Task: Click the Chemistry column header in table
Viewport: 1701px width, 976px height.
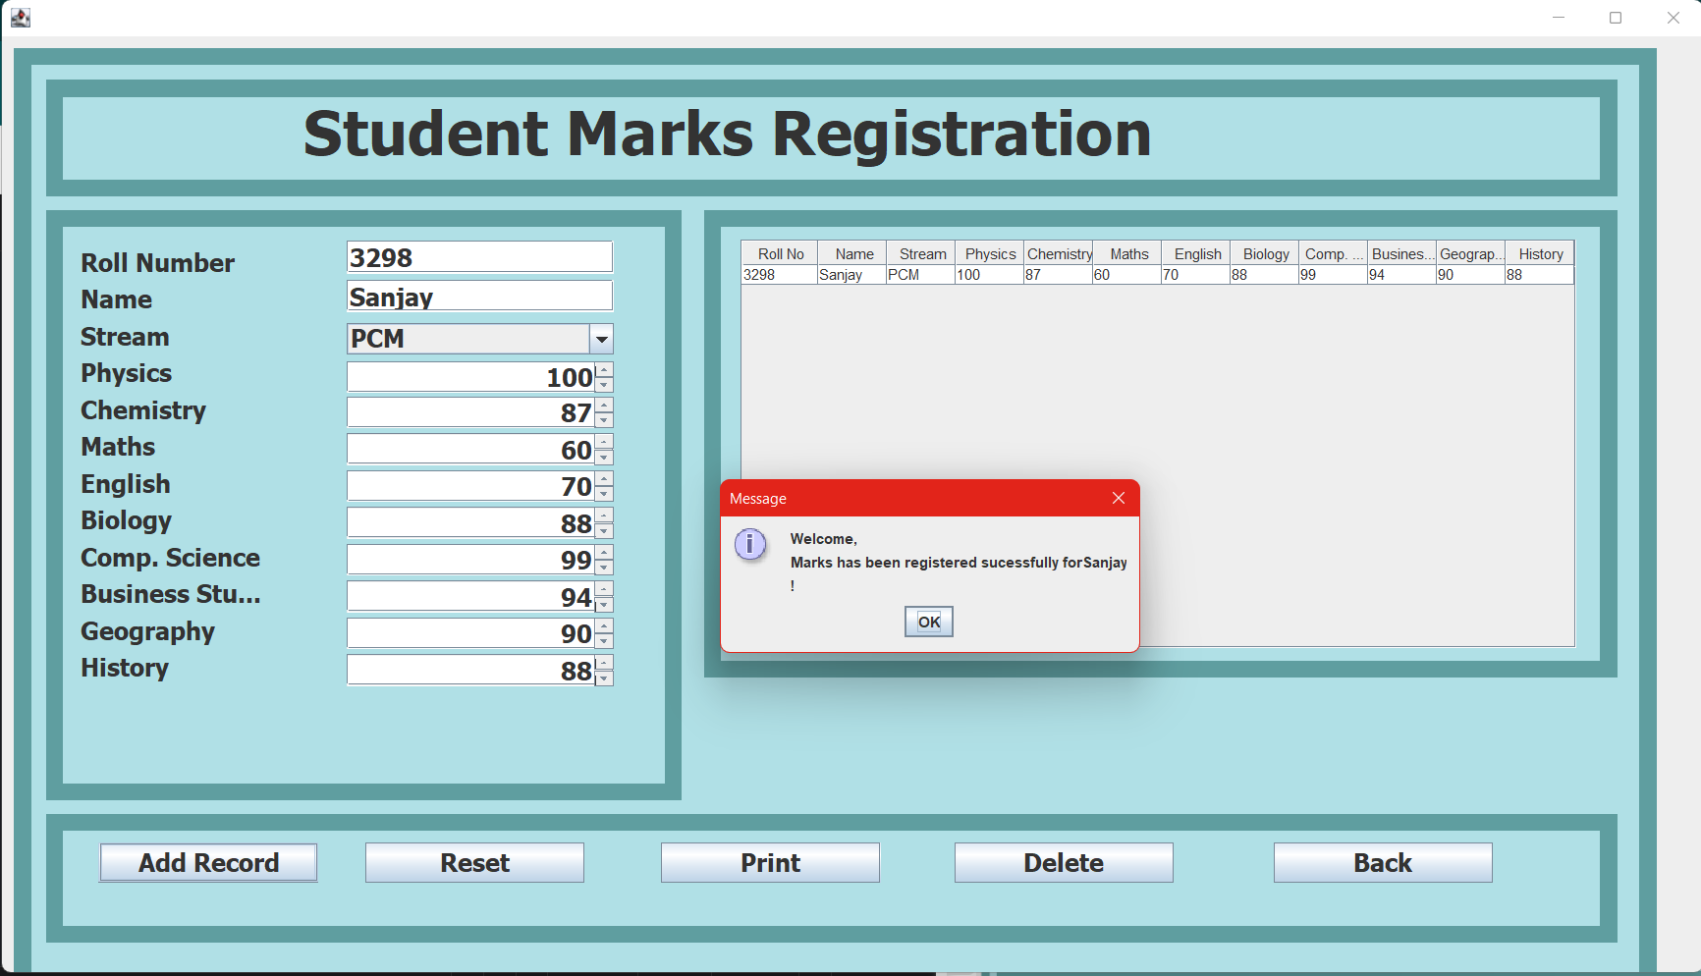Action: pos(1059,253)
